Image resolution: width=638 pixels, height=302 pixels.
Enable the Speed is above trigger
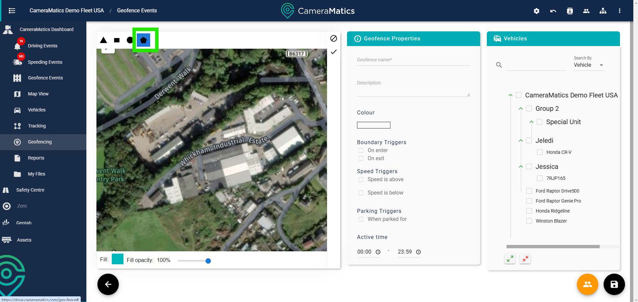(x=361, y=180)
